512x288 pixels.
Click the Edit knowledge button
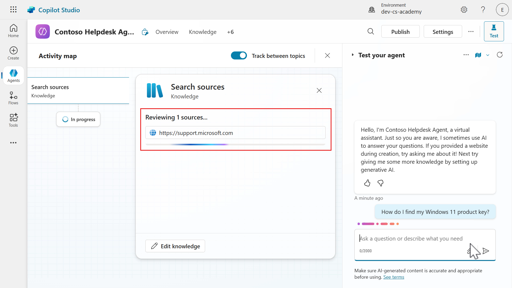point(175,246)
